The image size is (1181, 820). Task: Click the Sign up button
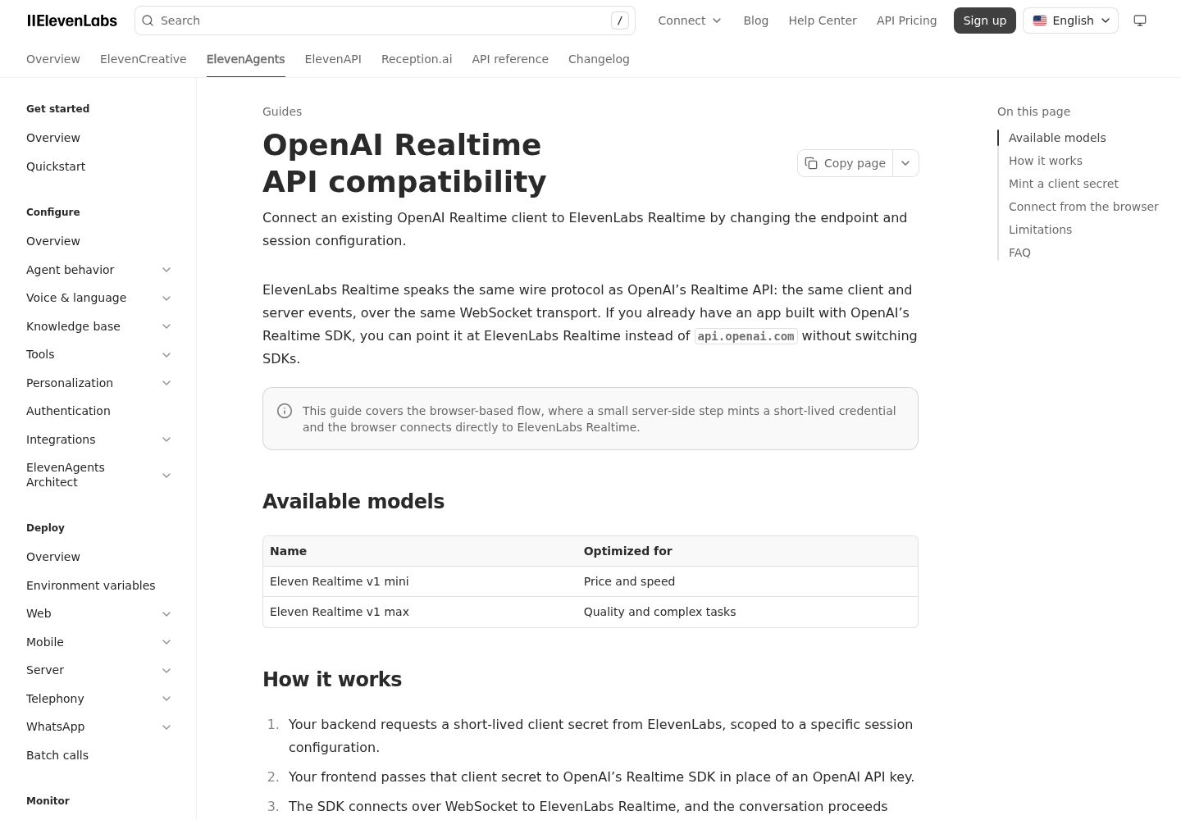[985, 20]
